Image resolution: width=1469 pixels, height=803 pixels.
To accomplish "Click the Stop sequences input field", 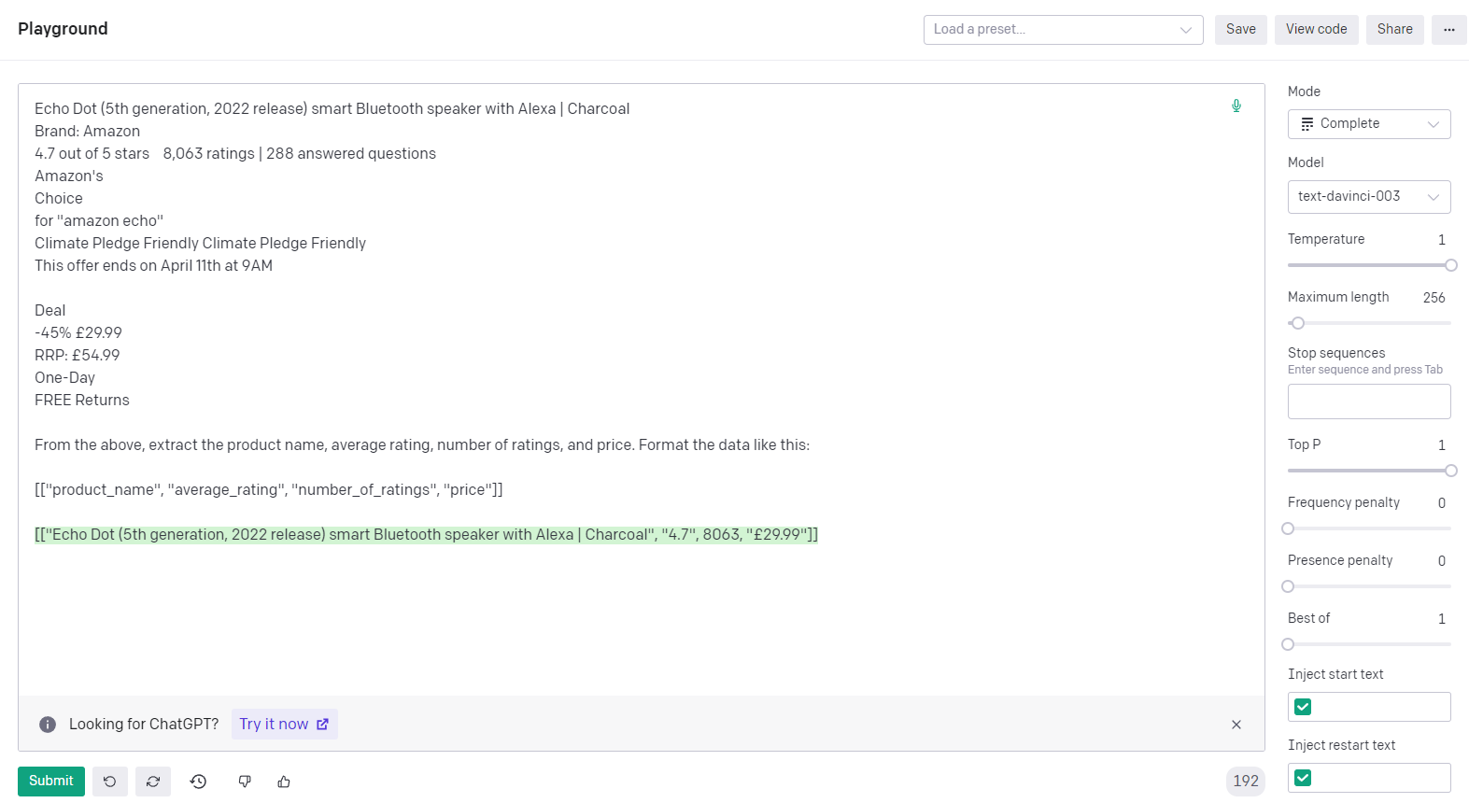I will point(1368,401).
